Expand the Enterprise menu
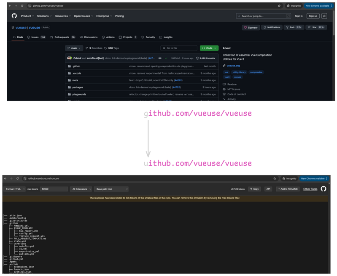The width and height of the screenshot is (337, 276). pyautogui.click(x=104, y=16)
